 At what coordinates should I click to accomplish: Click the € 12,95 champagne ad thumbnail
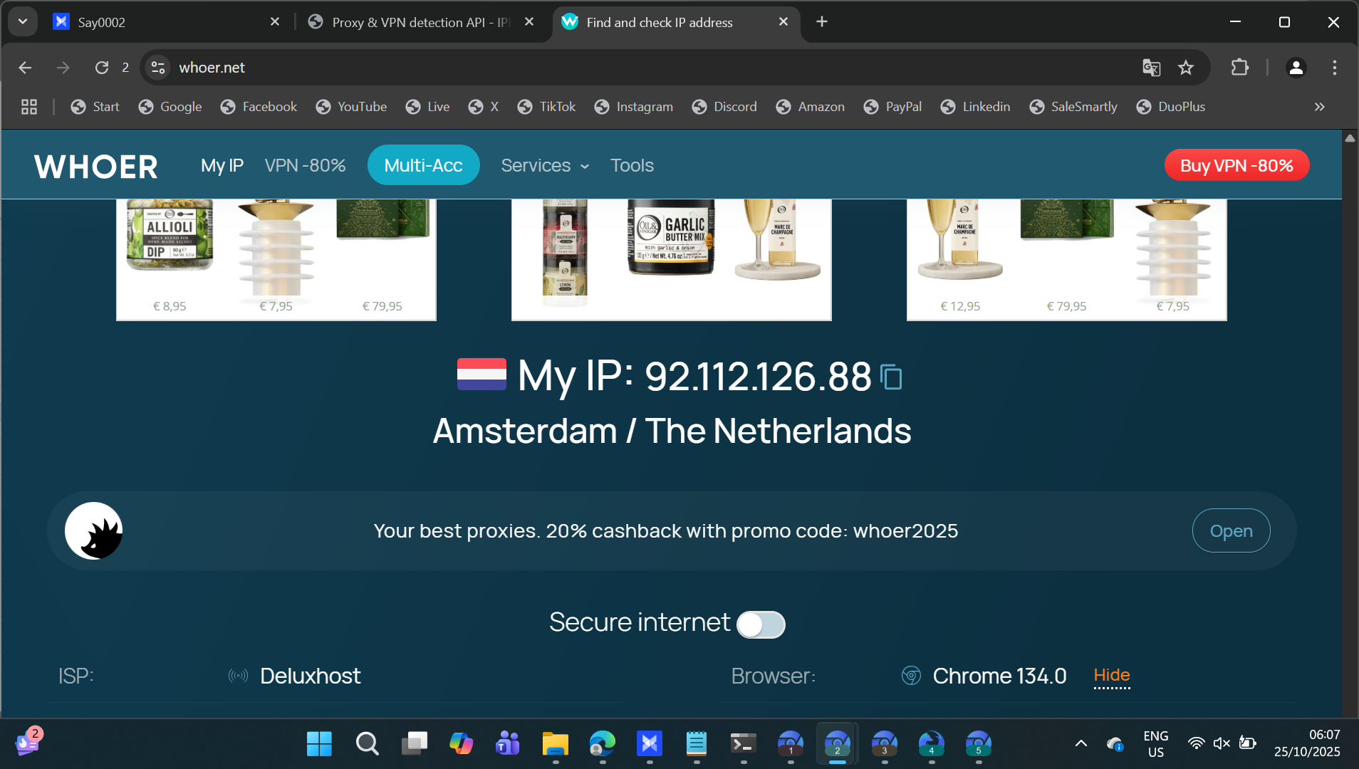point(960,256)
